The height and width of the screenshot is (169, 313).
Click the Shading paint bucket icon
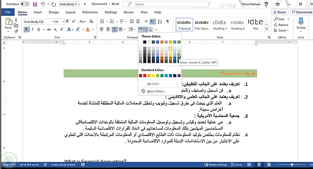coord(141,29)
